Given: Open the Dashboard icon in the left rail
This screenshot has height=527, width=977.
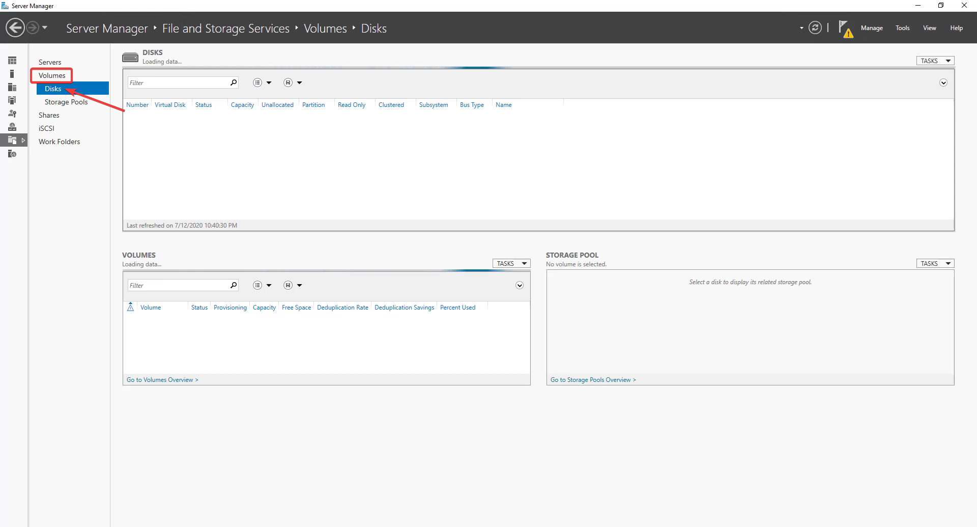Looking at the screenshot, I should [12, 61].
